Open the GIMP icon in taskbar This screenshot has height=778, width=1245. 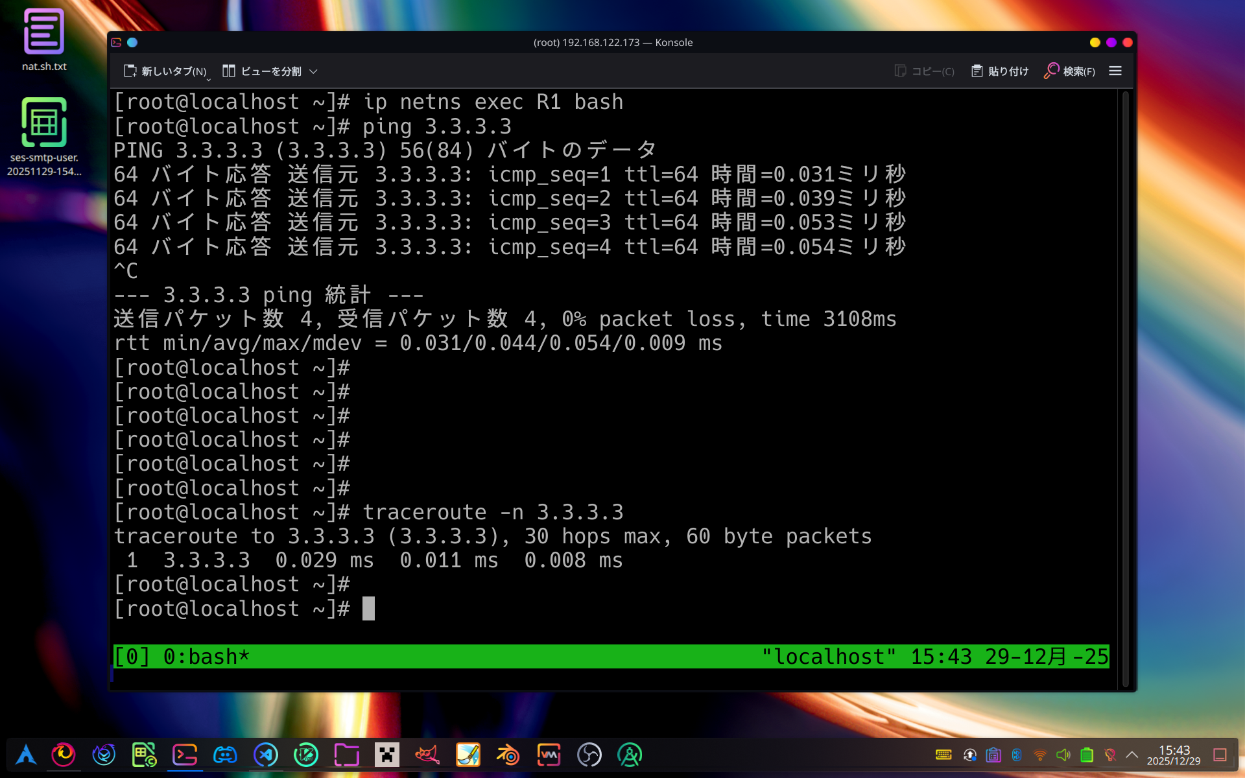(427, 755)
